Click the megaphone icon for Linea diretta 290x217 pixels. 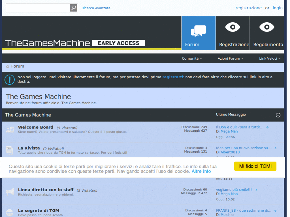tap(10, 192)
